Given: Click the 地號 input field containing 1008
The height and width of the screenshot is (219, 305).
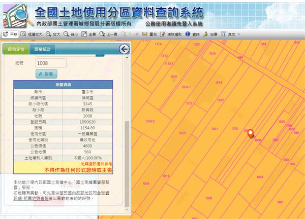Looking at the screenshot, I should 51,63.
